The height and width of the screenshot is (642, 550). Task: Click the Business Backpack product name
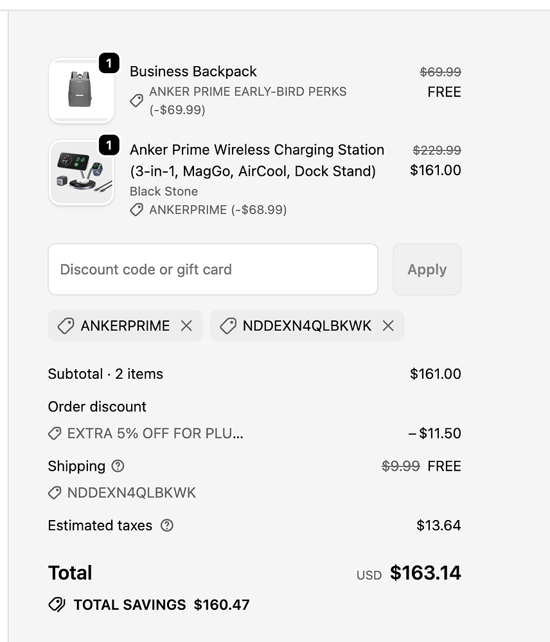pos(193,71)
